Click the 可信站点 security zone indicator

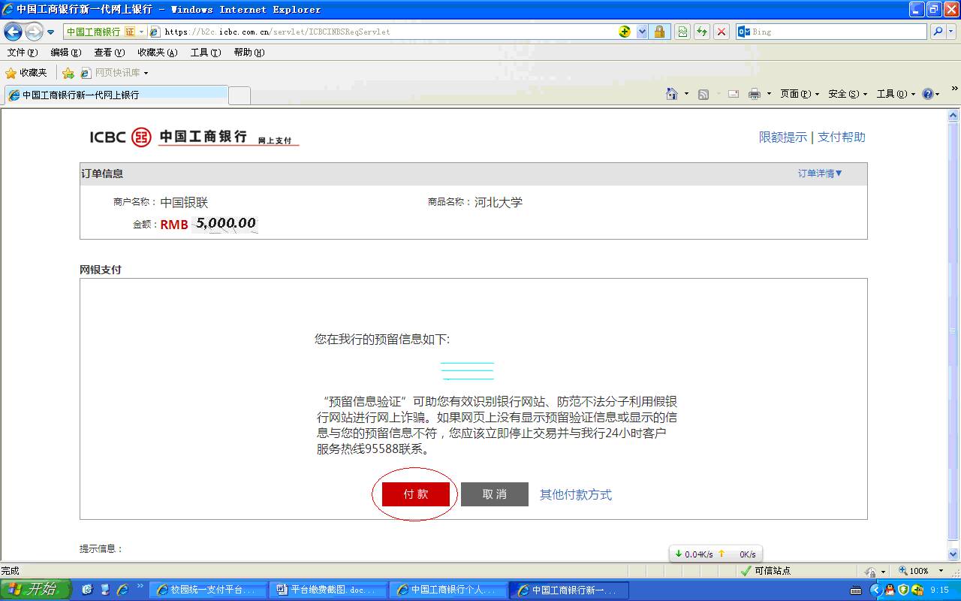pyautogui.click(x=765, y=571)
